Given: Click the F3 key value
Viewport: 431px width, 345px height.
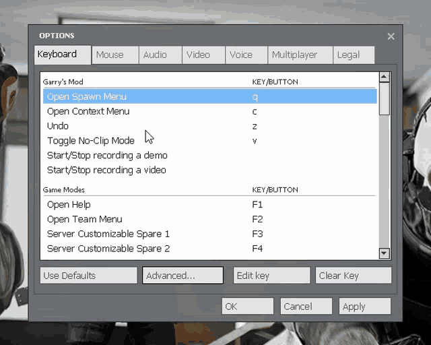Looking at the screenshot, I should pos(257,234).
